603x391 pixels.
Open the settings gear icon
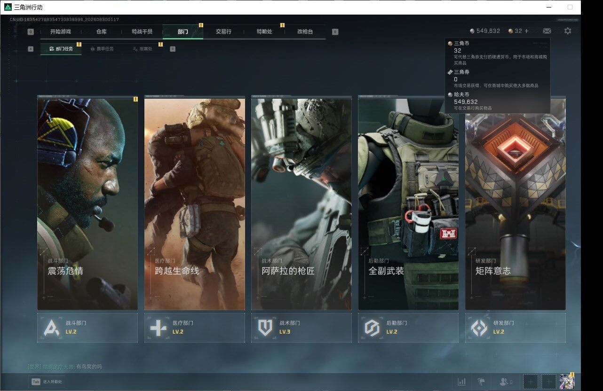(568, 31)
